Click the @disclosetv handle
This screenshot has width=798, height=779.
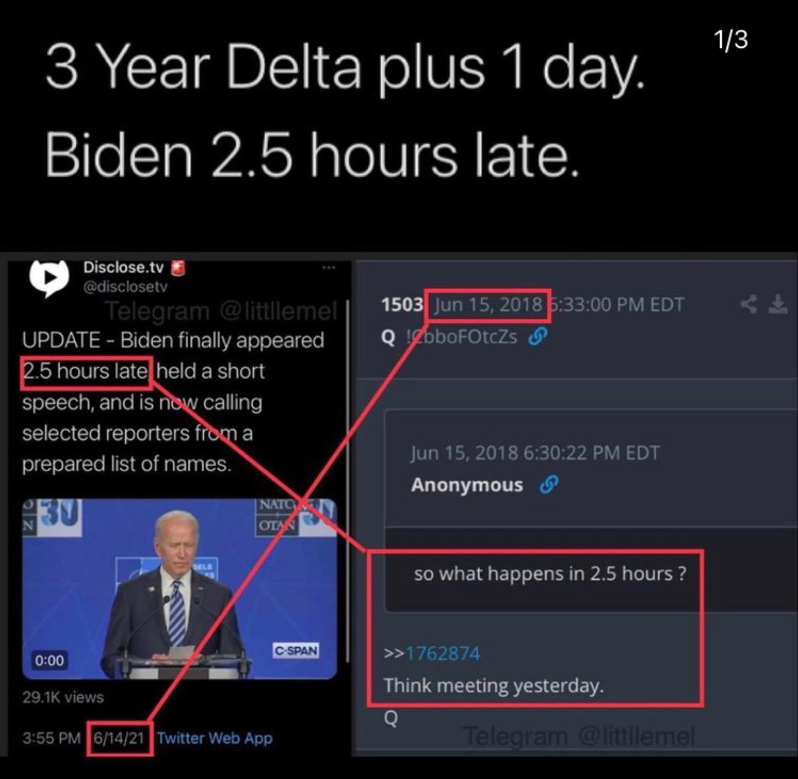125,287
